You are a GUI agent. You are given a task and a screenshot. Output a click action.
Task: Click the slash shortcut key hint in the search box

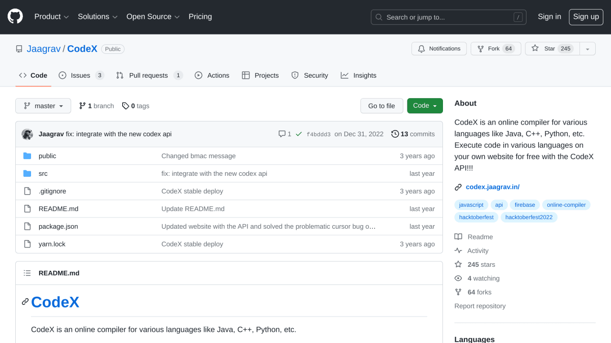coord(518,17)
